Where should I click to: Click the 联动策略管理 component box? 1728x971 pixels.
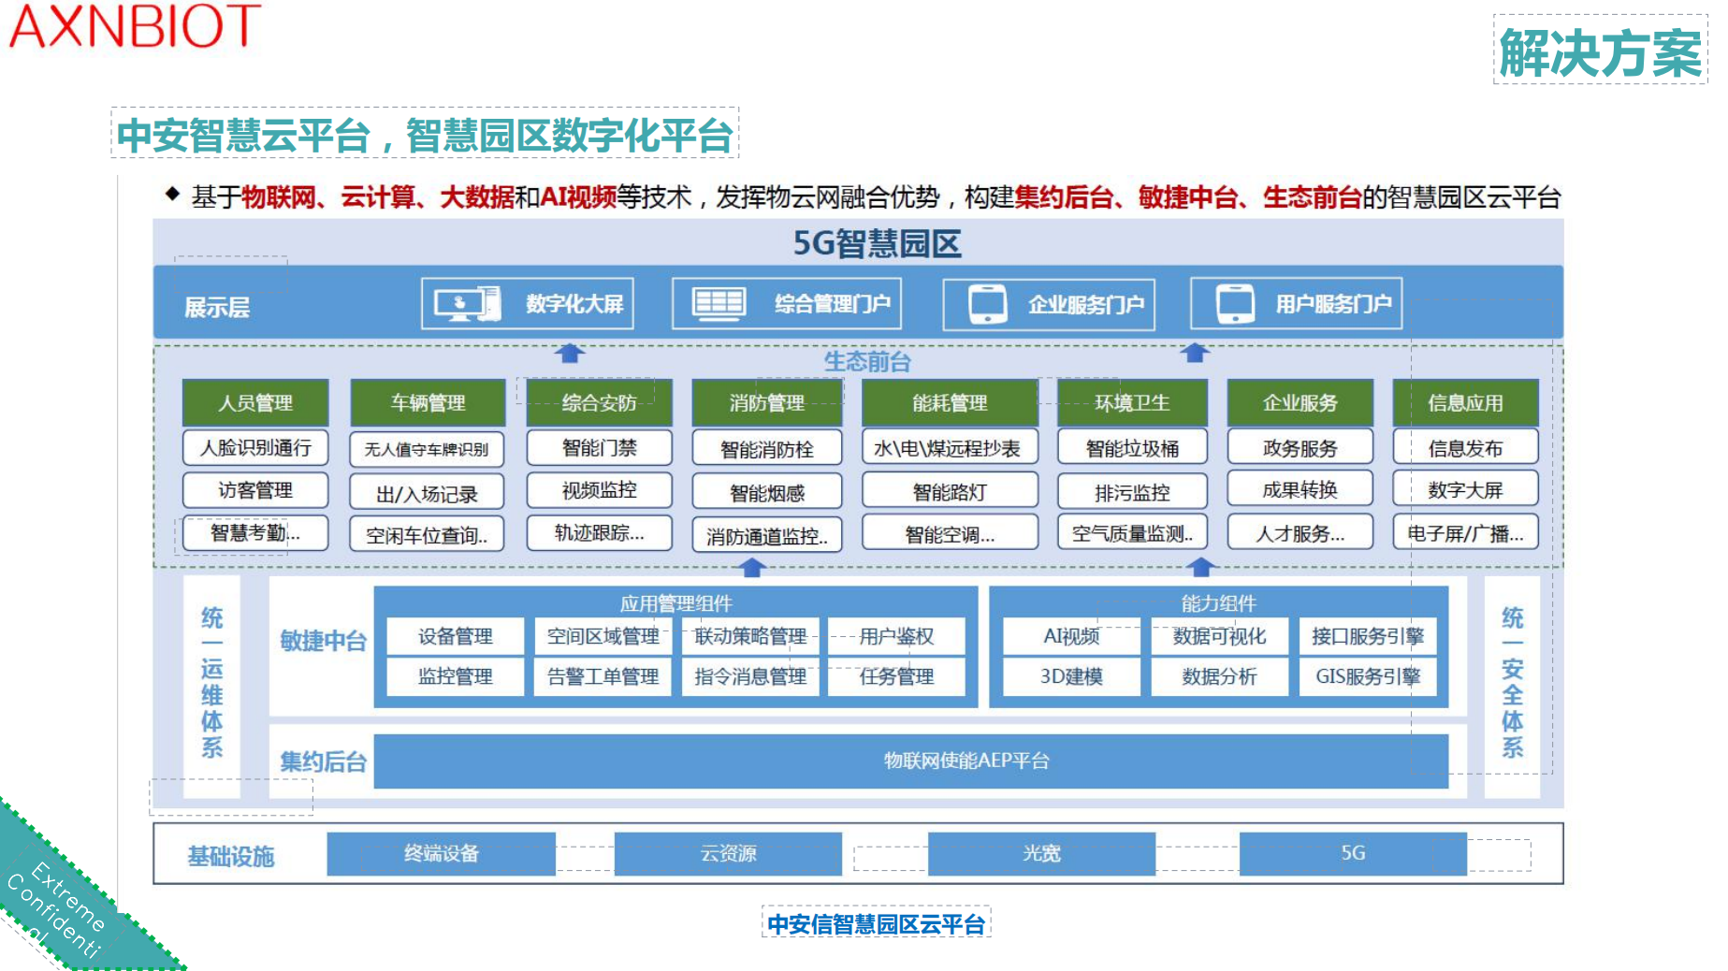click(750, 636)
